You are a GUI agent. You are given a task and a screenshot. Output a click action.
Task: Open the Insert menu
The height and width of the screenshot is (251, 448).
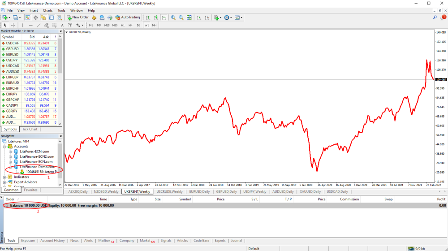34,10
